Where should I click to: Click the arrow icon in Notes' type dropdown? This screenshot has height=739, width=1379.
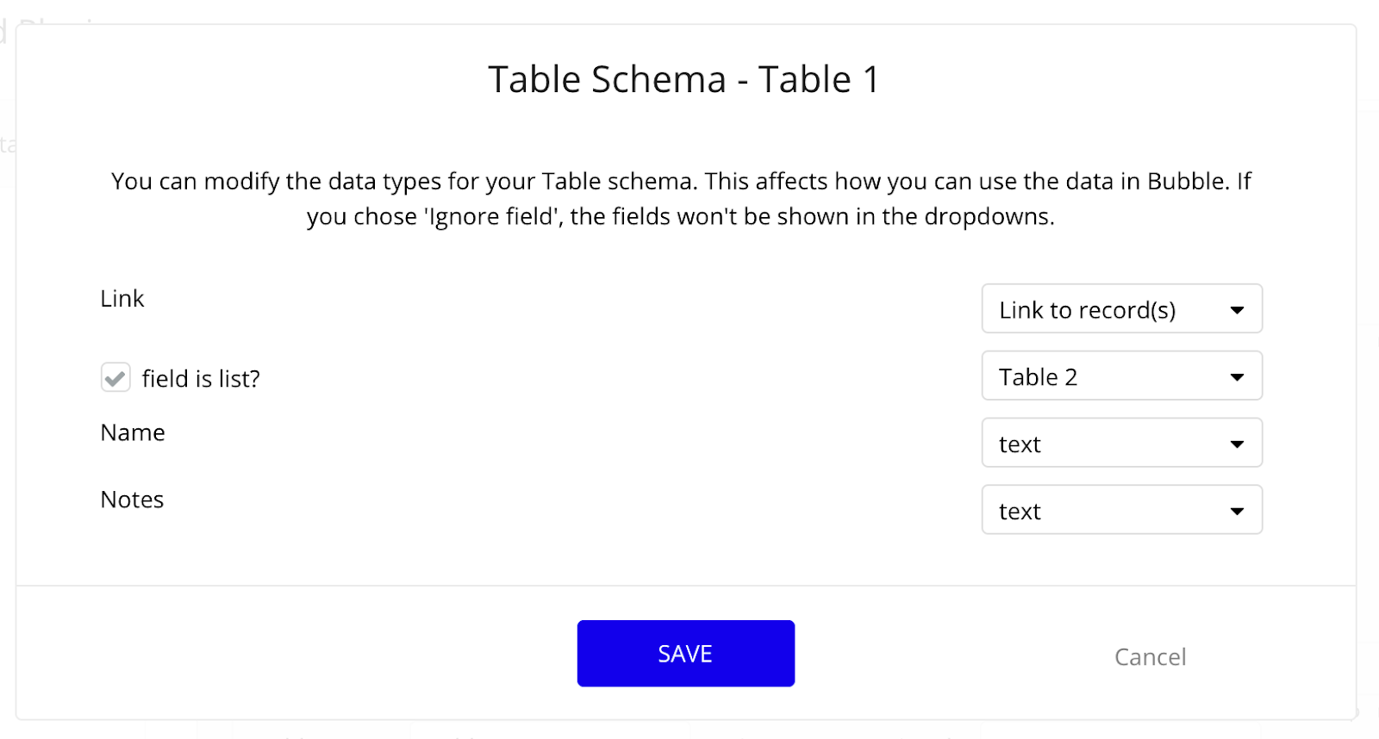tap(1237, 512)
